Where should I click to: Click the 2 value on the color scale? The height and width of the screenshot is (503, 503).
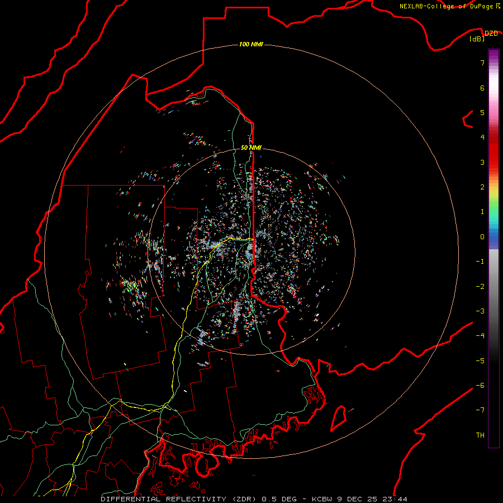pyautogui.click(x=482, y=187)
